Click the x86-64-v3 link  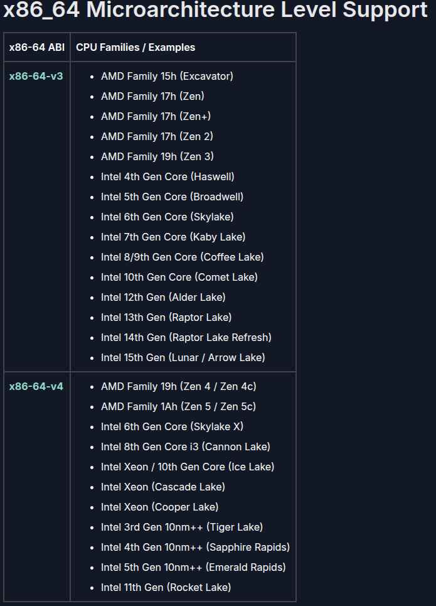[x=36, y=77]
